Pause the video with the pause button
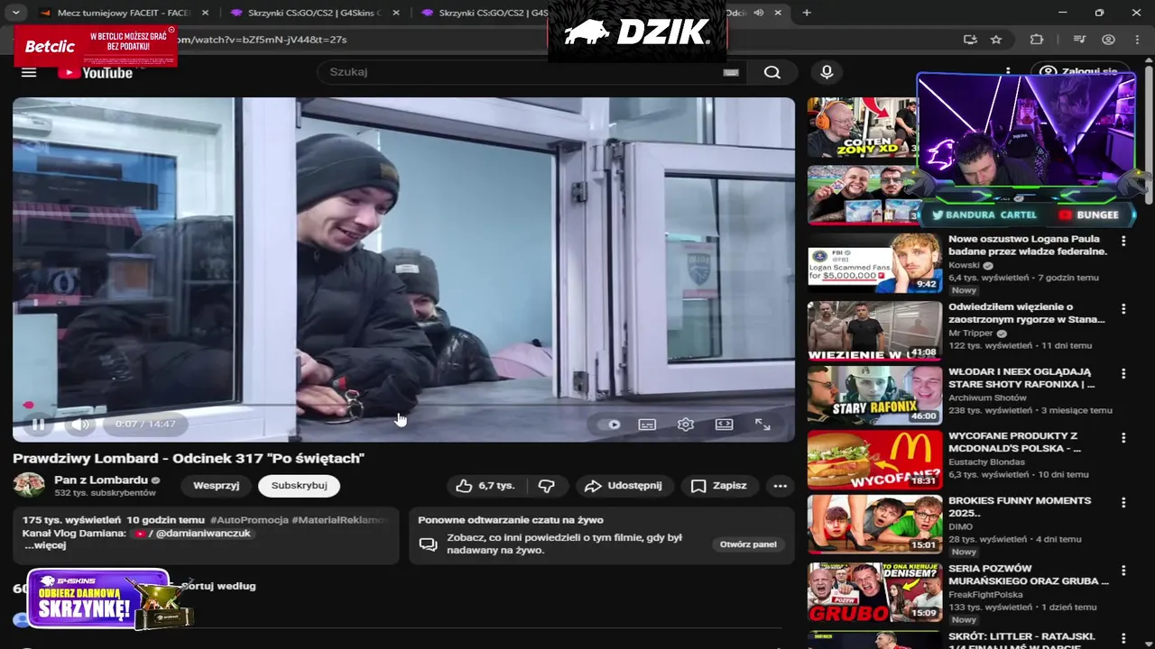The width and height of the screenshot is (1155, 649). point(38,424)
